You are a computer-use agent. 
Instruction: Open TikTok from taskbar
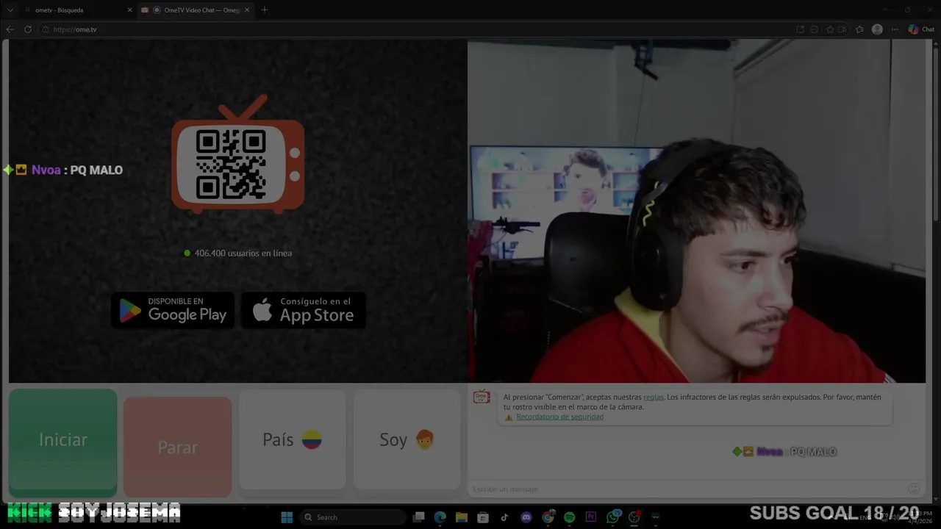pos(504,517)
